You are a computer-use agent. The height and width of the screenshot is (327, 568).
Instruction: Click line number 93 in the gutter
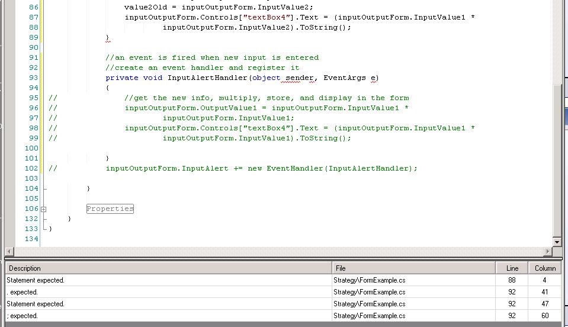(x=33, y=78)
